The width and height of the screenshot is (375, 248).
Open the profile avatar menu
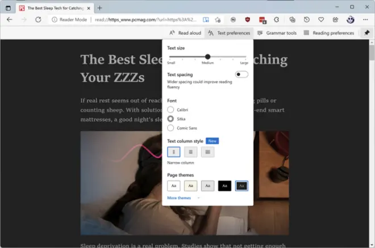point(351,20)
